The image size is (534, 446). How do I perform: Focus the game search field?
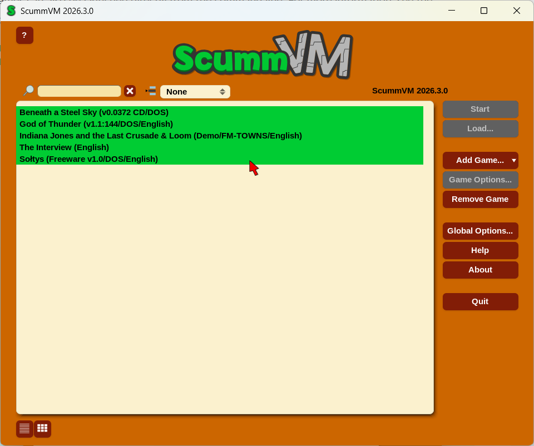pos(80,91)
